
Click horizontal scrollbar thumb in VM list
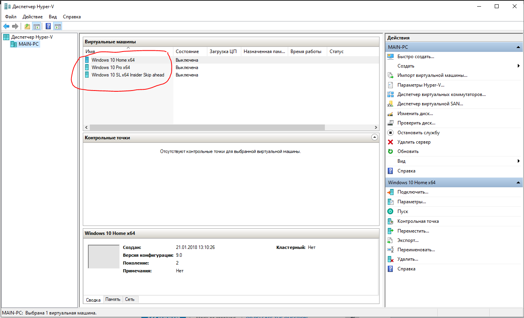(x=207, y=128)
